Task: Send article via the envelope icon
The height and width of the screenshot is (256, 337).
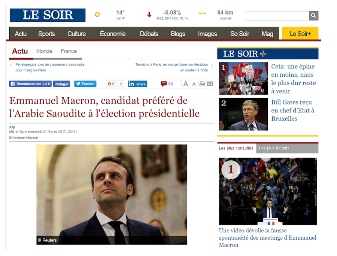Action: pos(210,84)
